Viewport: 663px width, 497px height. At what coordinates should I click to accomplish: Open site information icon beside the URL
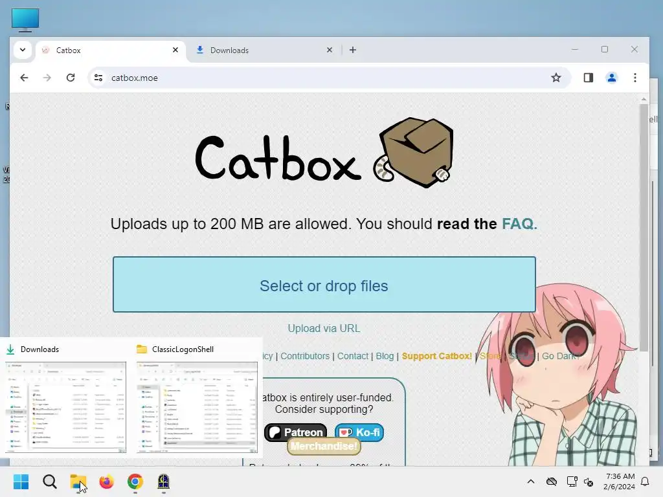click(x=98, y=78)
